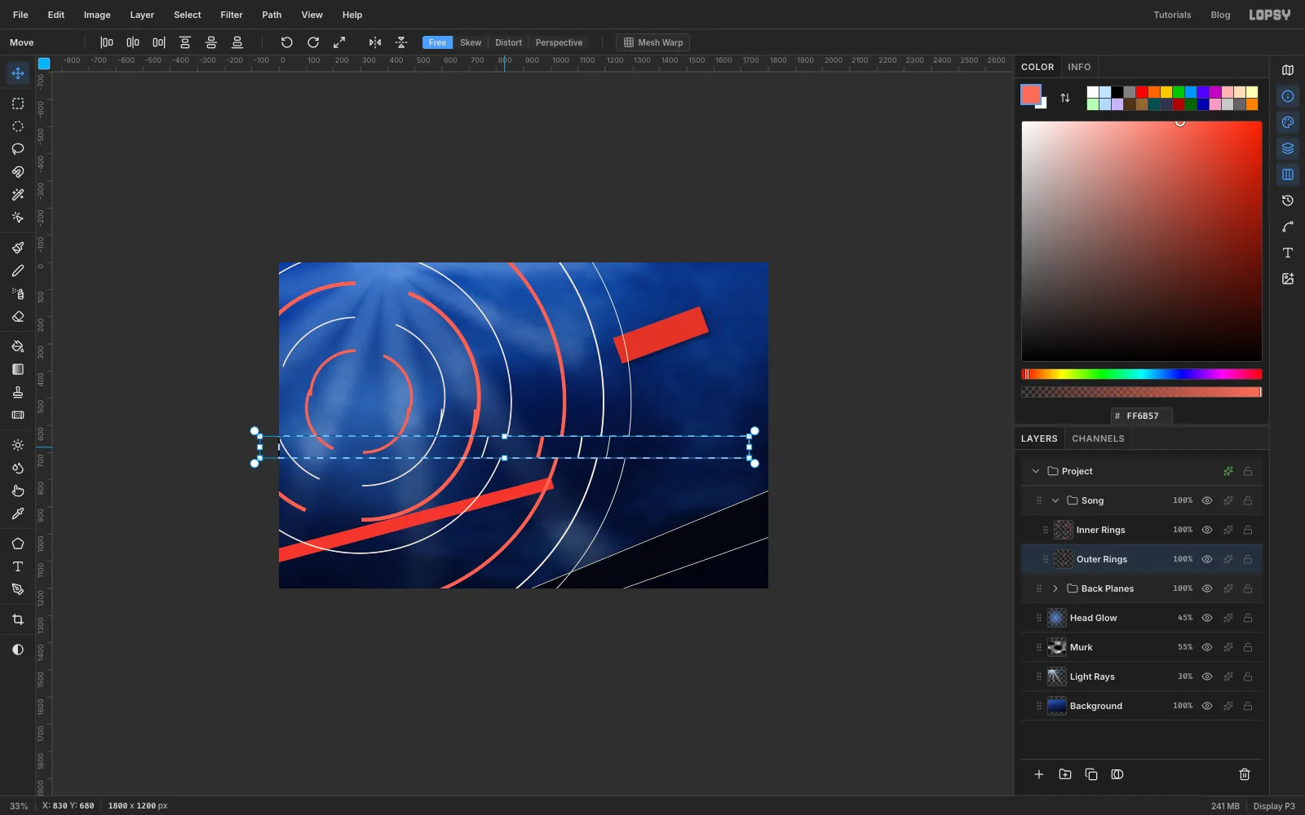Rotate counter-clockwise using the options bar icon

(x=287, y=42)
